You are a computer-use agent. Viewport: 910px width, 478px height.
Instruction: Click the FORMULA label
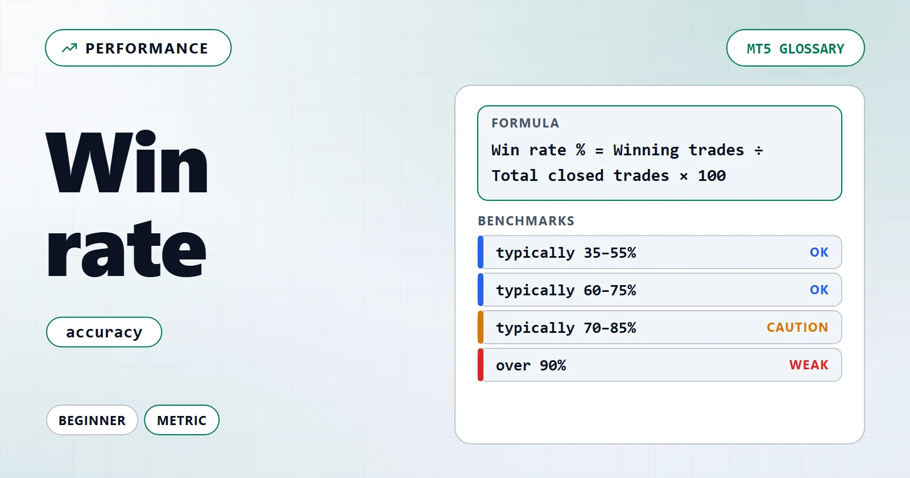click(525, 123)
